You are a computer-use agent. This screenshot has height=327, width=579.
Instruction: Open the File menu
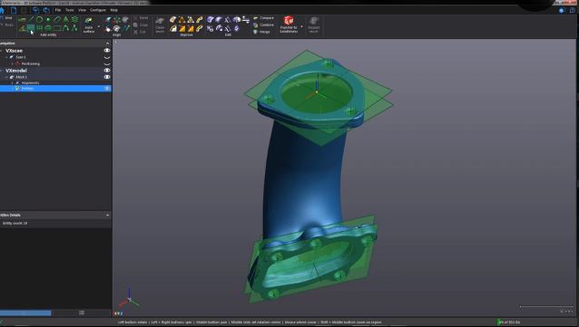click(58, 10)
